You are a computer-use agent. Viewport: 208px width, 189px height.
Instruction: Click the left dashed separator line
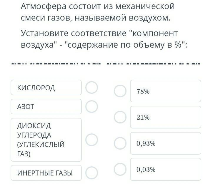pos(56,64)
